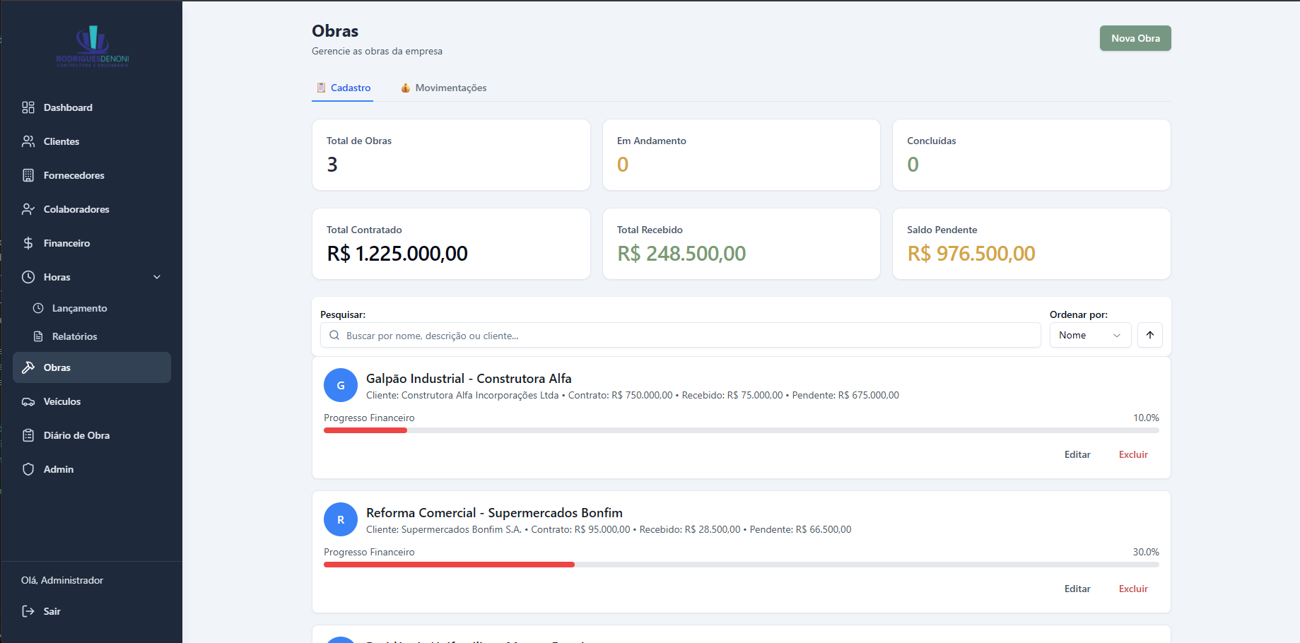Screen dimensions: 1300x643
Task: Go to Relatórios under Horas
Action: click(x=74, y=336)
